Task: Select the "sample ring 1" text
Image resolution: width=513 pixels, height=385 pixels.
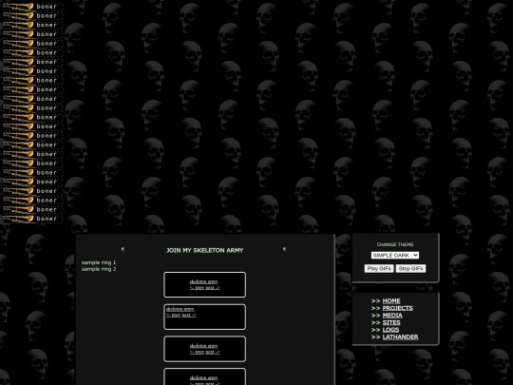Action: pos(99,262)
